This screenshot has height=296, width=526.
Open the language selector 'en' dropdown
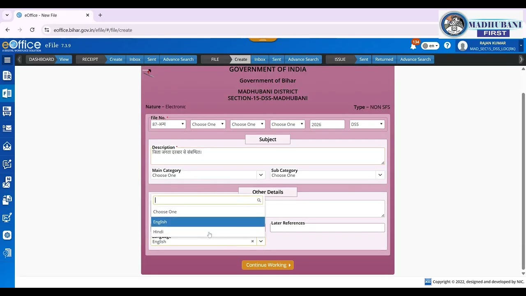(x=430, y=46)
